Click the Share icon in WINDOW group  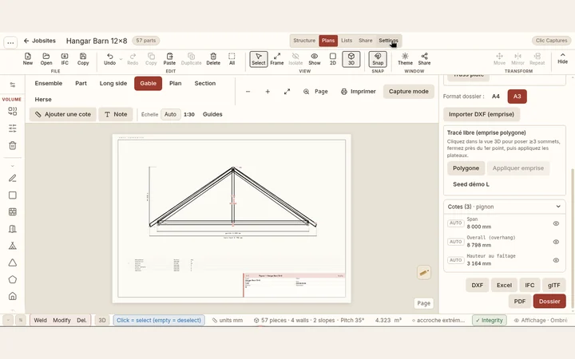tap(424, 58)
